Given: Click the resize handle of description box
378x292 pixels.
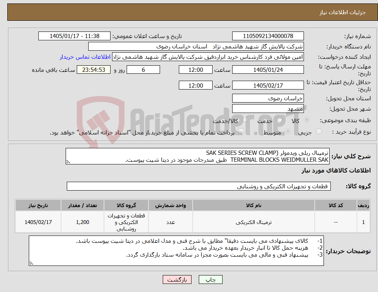Looking at the screenshot, I should pos(68,162).
